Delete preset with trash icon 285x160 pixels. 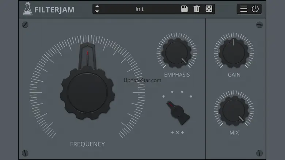pos(197,9)
